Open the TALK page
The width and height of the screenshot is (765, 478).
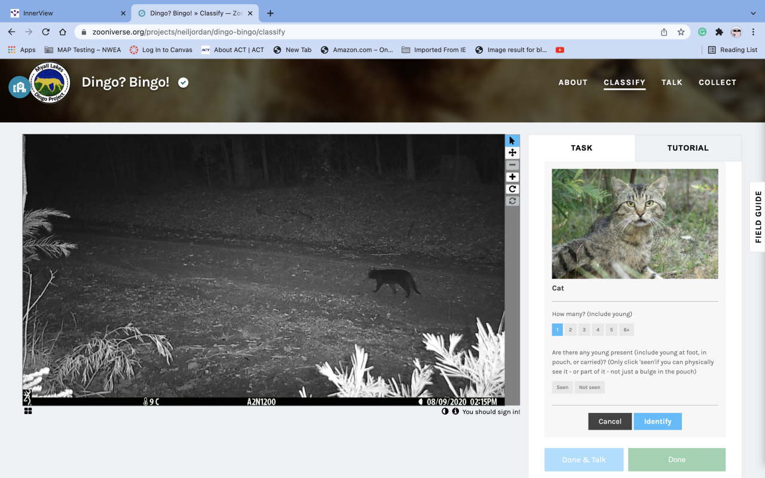click(672, 82)
